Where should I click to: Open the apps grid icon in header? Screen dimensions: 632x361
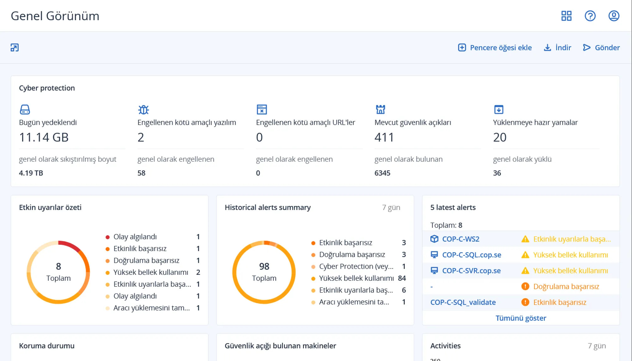coord(566,16)
